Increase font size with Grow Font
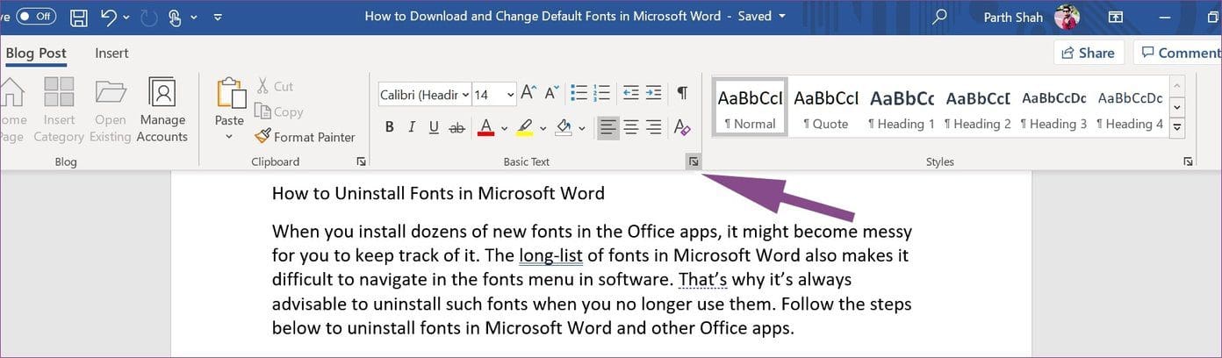This screenshot has height=358, width=1222. (x=528, y=93)
